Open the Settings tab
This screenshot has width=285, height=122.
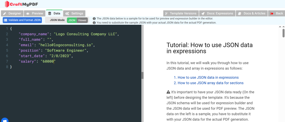click(74, 13)
